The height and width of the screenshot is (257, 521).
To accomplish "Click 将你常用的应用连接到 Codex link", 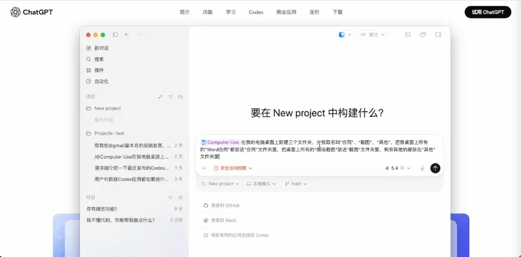I will [x=236, y=235].
